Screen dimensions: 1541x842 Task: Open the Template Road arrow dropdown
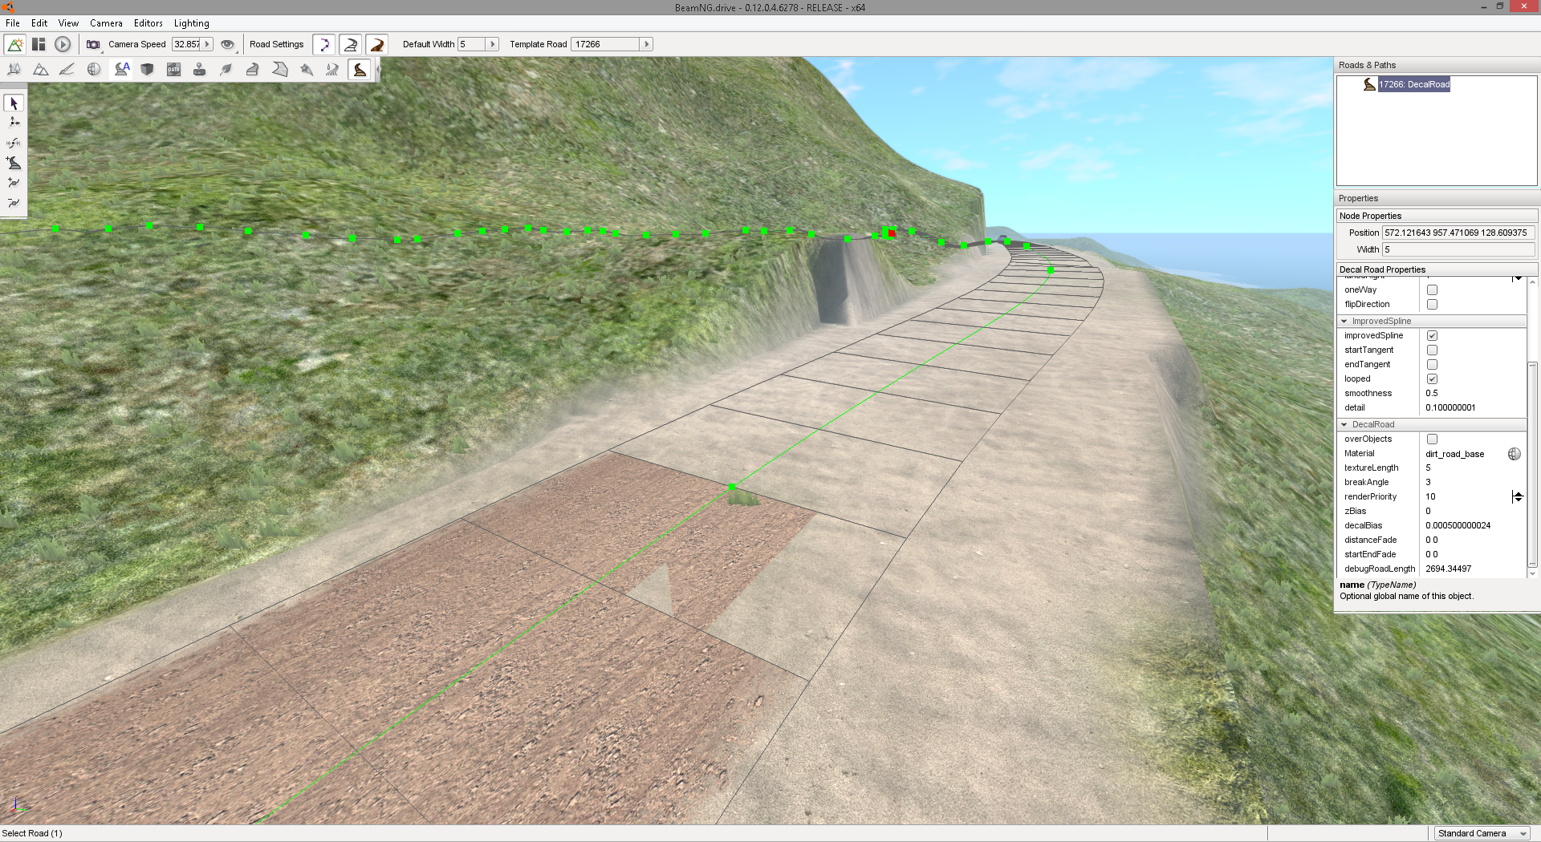click(646, 45)
